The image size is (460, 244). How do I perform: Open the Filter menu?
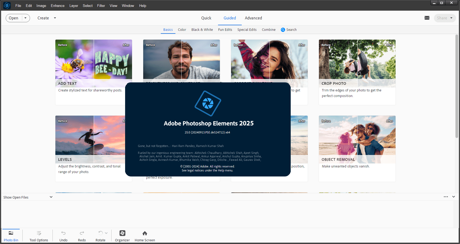[101, 6]
